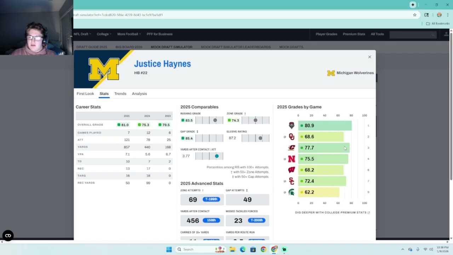Expand the NFL Draft menu
453x255 pixels.
tap(82, 34)
